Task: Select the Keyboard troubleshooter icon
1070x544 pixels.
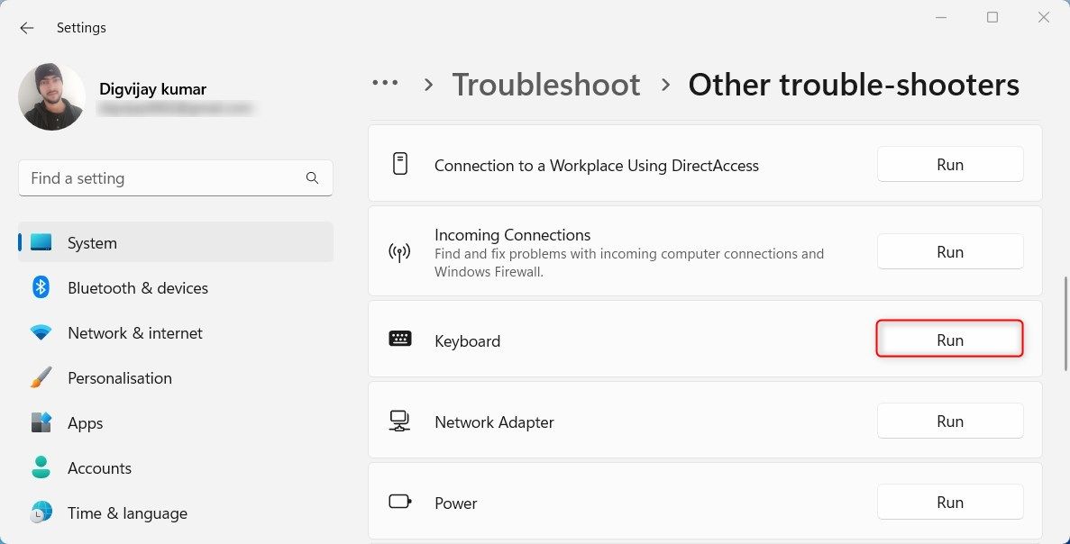Action: 399,340
